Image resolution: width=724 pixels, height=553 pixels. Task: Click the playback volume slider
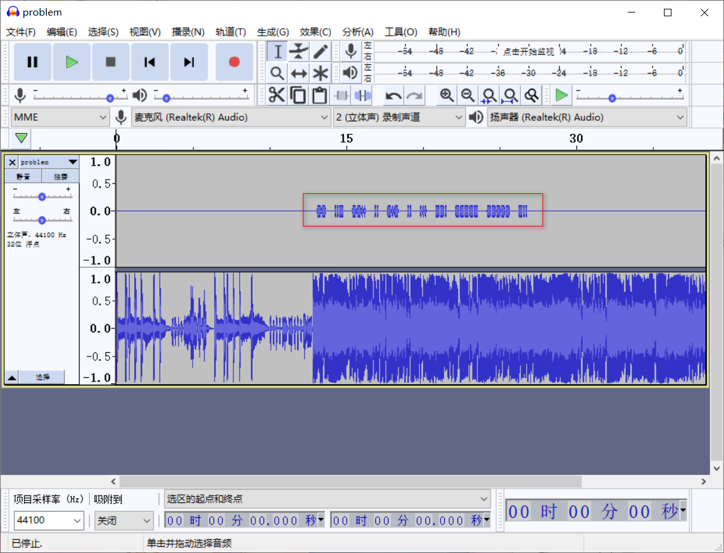(201, 97)
